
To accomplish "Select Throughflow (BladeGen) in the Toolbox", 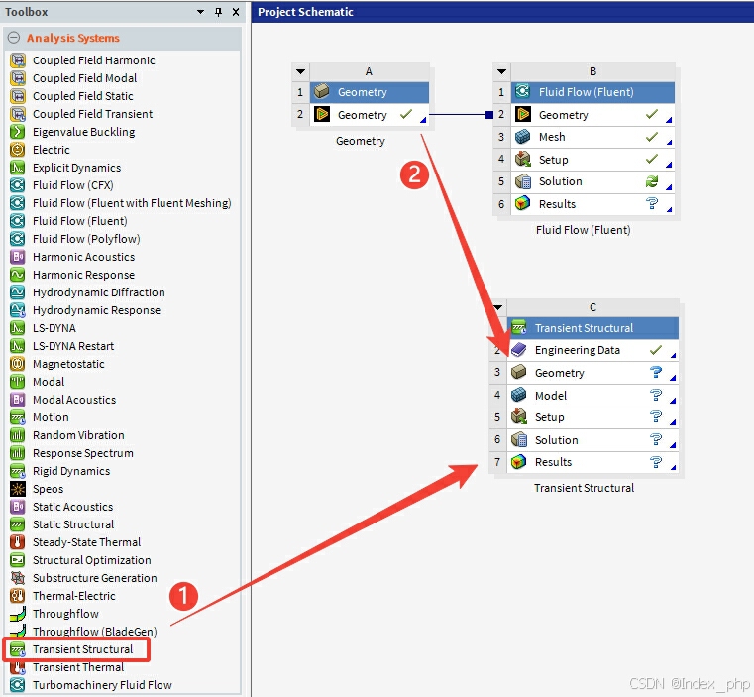I will tap(95, 631).
